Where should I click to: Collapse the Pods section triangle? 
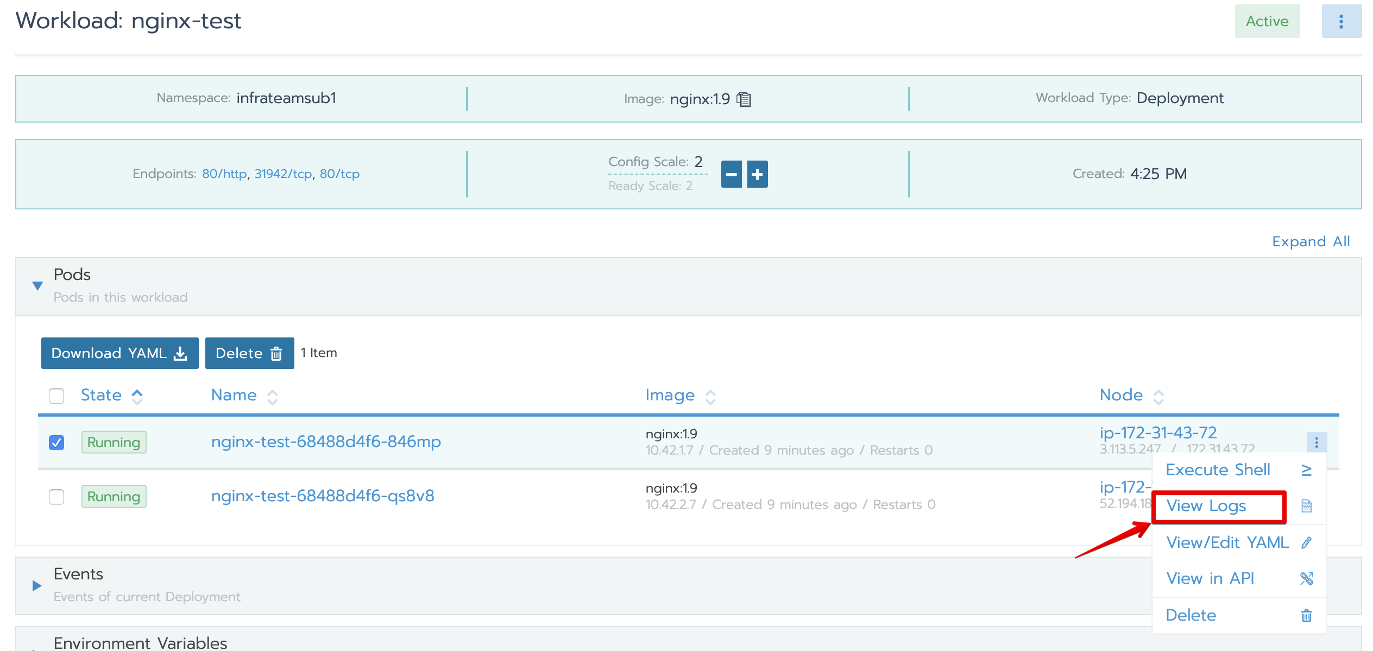coord(37,286)
